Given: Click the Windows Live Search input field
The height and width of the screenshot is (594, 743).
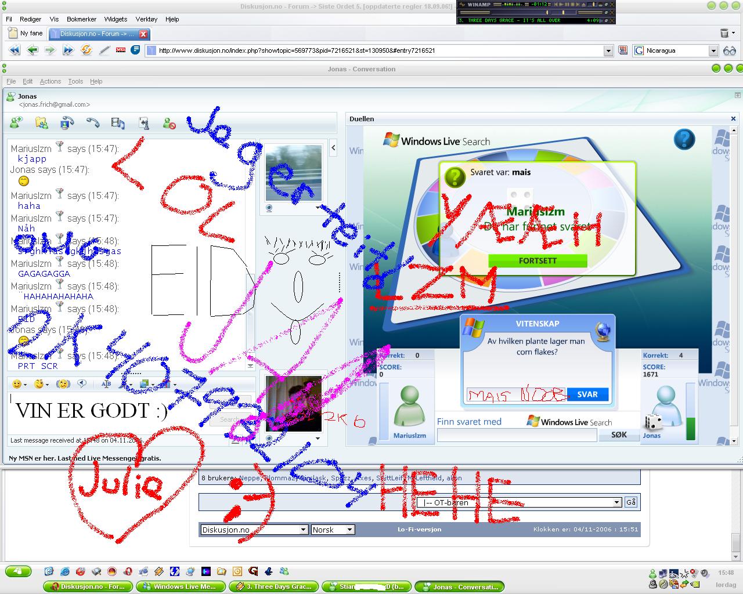Looking at the screenshot, I should coord(517,435).
